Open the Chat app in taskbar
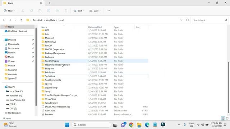 coord(124,125)
